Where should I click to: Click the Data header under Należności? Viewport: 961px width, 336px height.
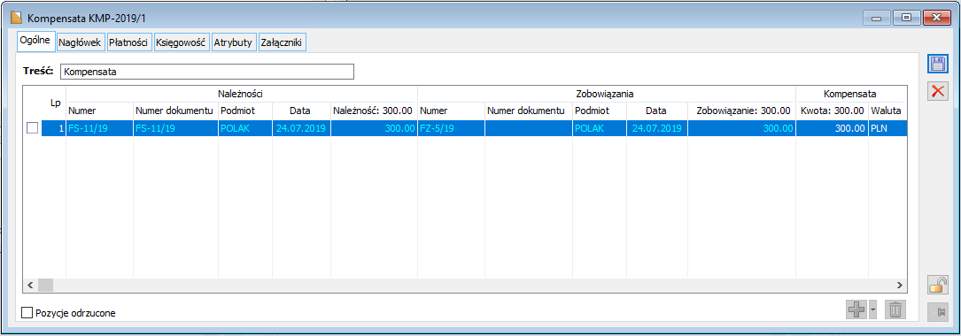301,111
